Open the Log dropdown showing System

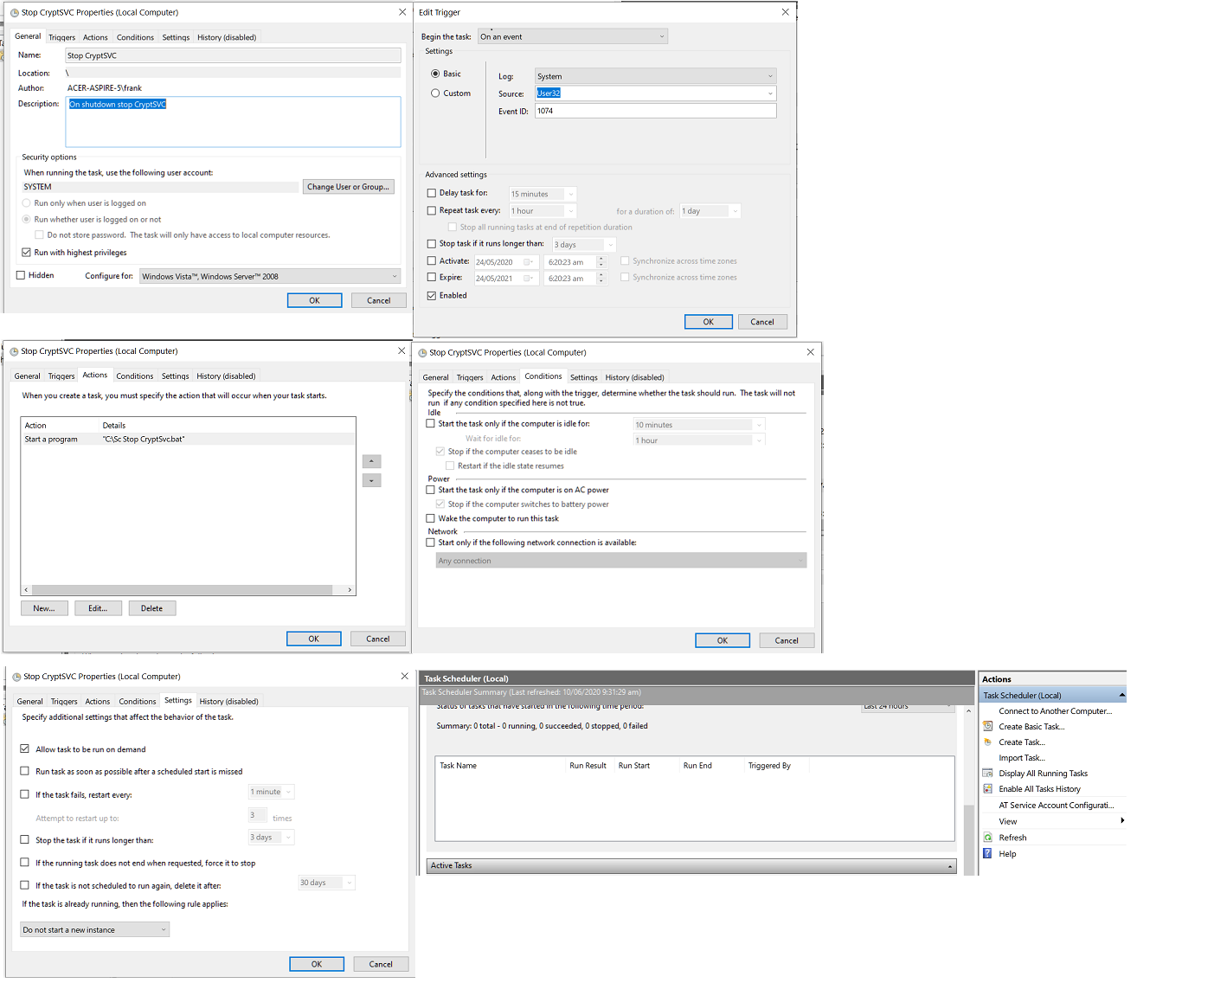pyautogui.click(x=655, y=76)
